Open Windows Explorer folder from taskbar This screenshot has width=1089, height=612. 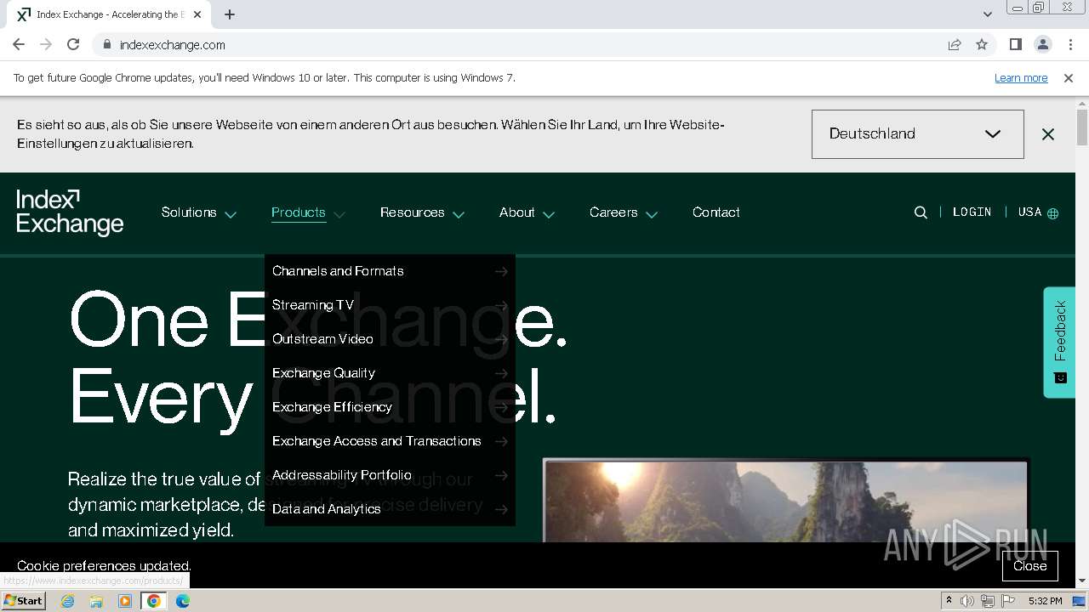(96, 601)
